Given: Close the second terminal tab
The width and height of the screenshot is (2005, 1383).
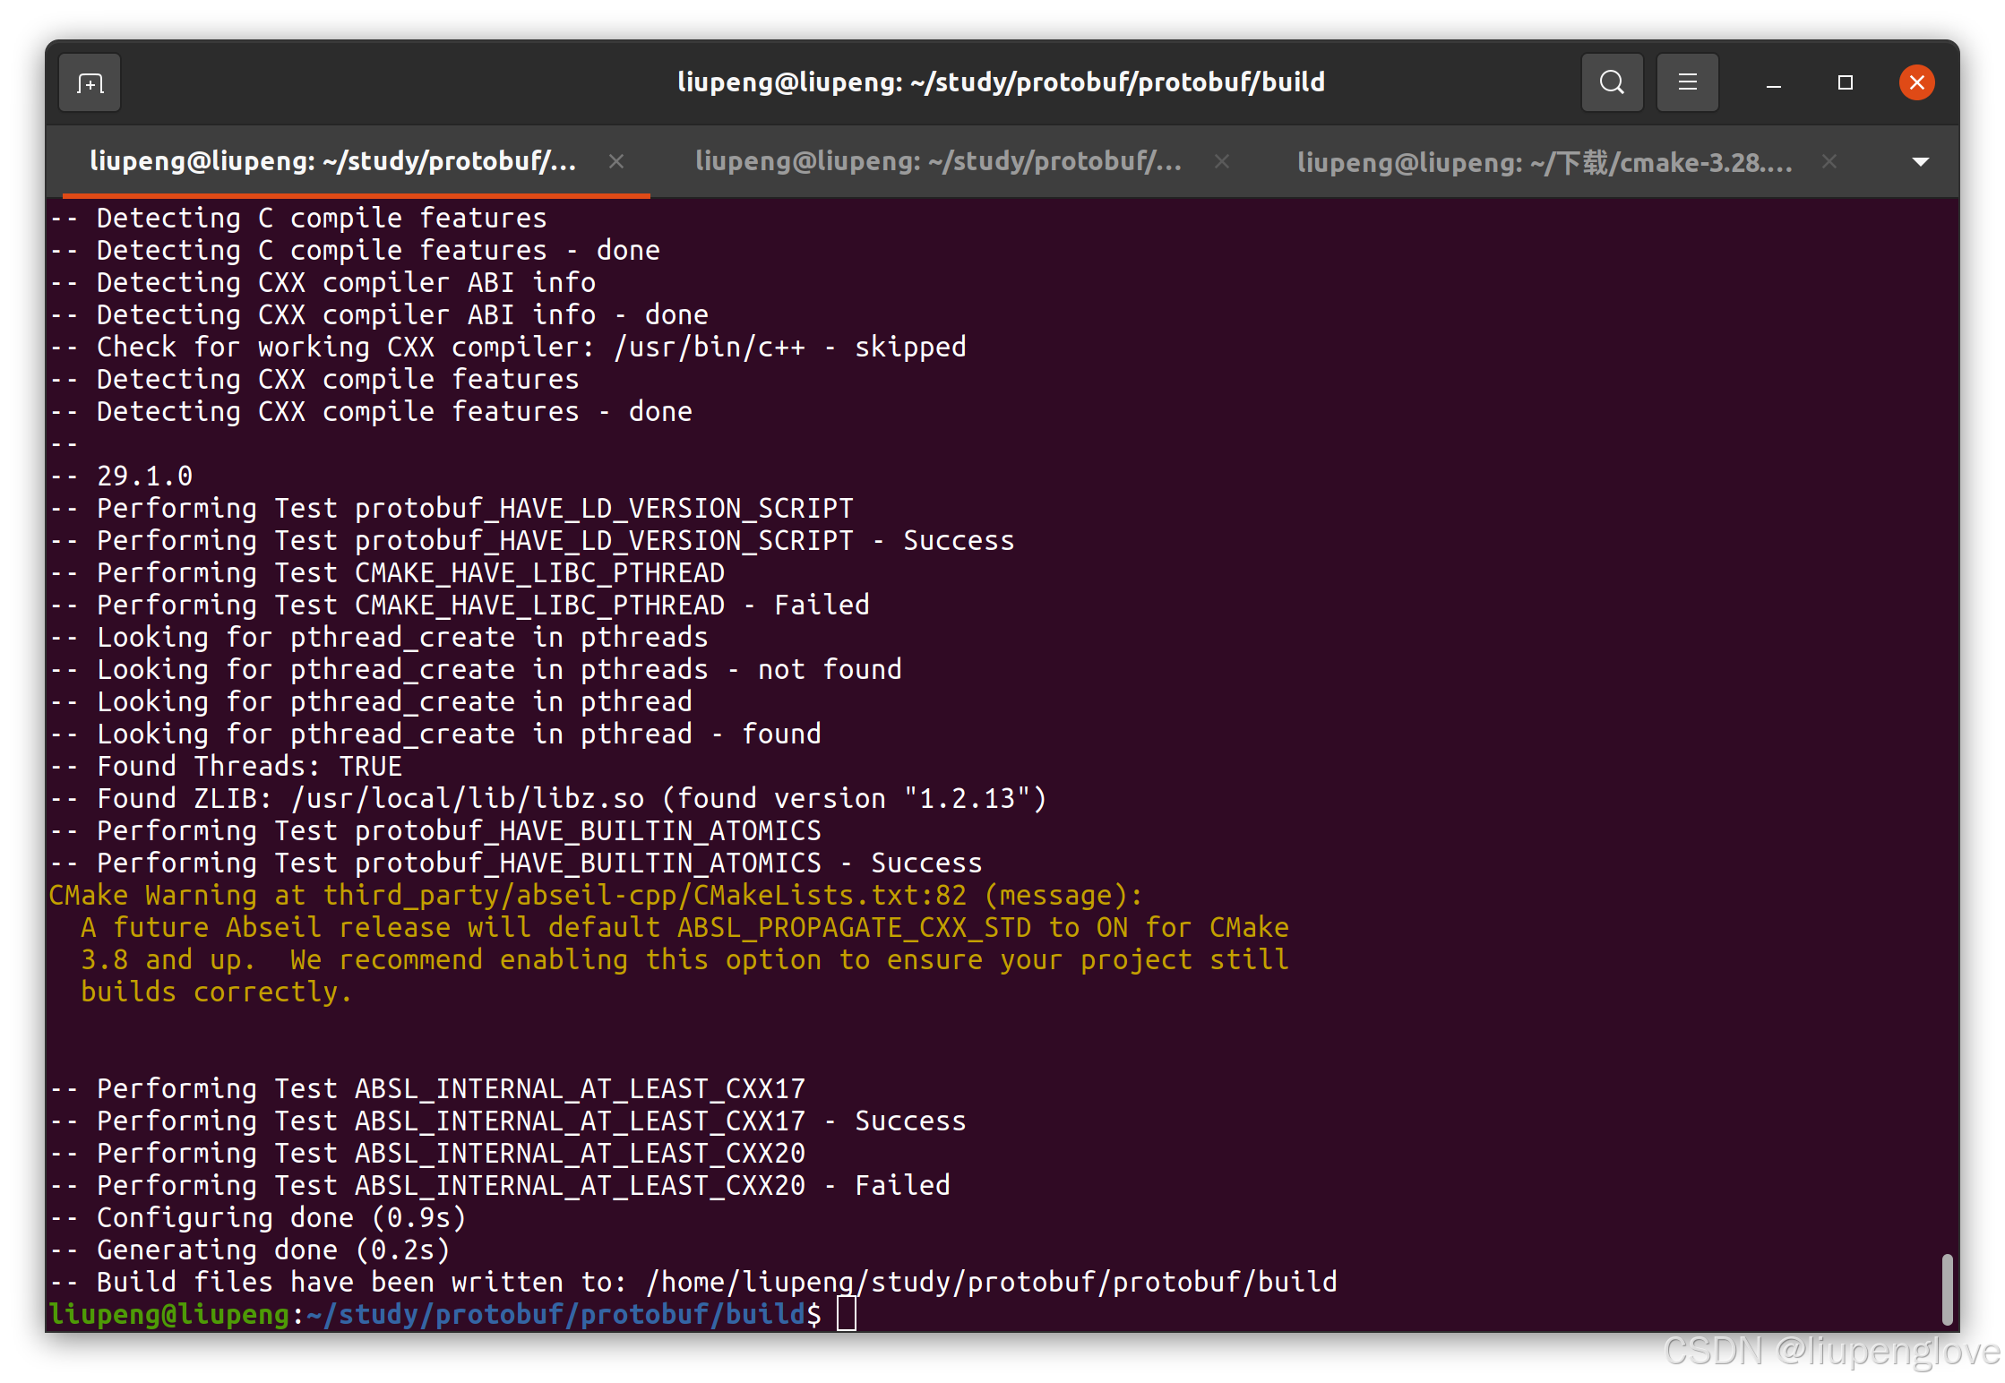Looking at the screenshot, I should [x=1222, y=161].
